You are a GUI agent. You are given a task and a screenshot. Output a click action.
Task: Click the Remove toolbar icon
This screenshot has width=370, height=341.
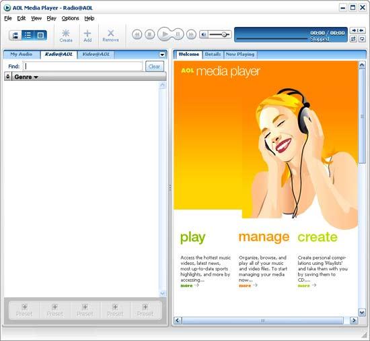coord(111,36)
